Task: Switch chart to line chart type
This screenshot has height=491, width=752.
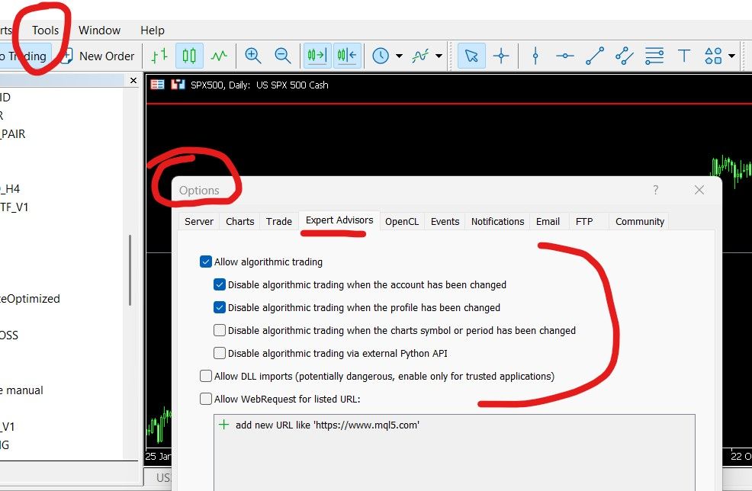Action: pos(219,56)
